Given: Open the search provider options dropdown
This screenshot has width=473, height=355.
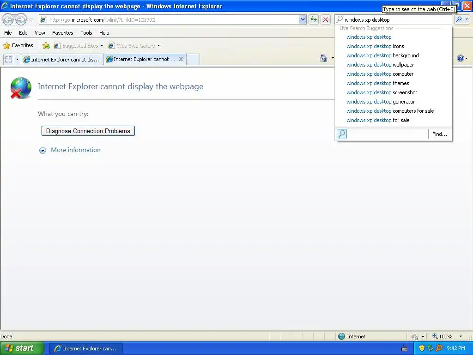Looking at the screenshot, I should coord(467,19).
